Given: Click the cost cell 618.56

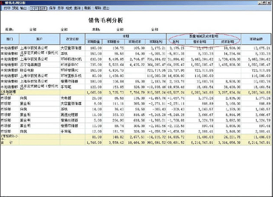Looking at the screenshot, I should pos(135,120).
